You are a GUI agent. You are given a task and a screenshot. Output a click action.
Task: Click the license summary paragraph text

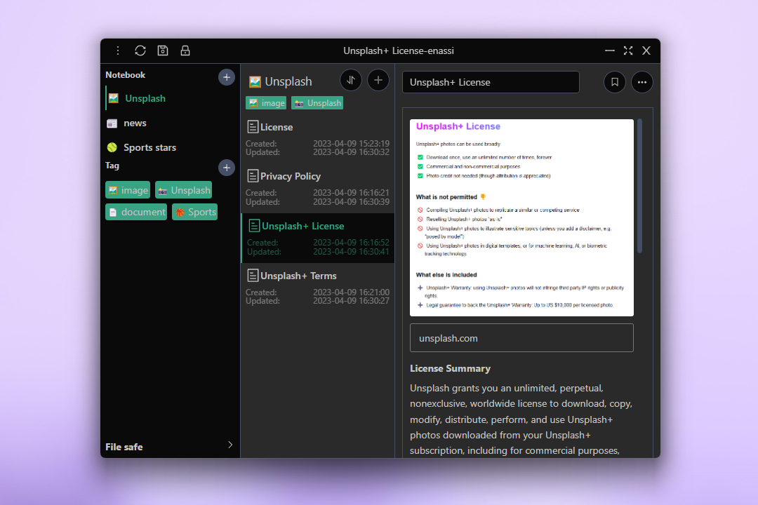(521, 419)
